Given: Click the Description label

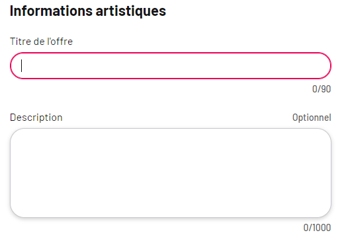Looking at the screenshot, I should 36,118.
